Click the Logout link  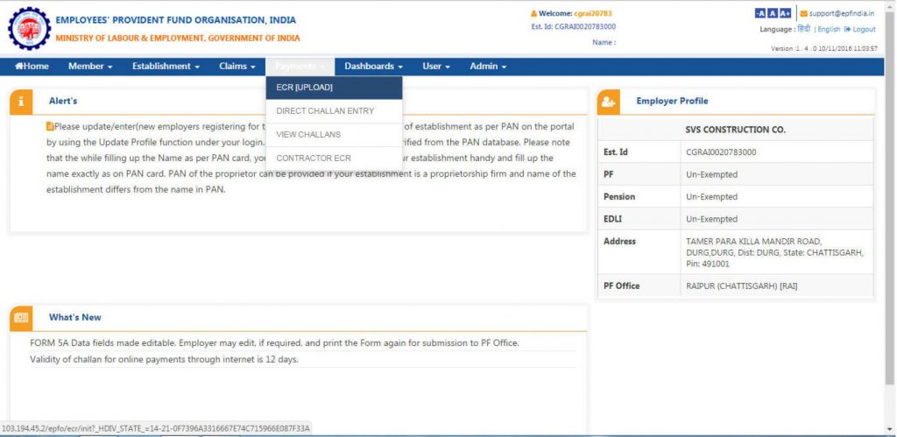point(860,29)
